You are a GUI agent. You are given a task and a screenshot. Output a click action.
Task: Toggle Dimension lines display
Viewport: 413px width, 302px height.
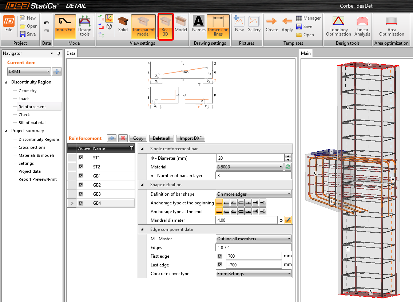click(x=218, y=26)
